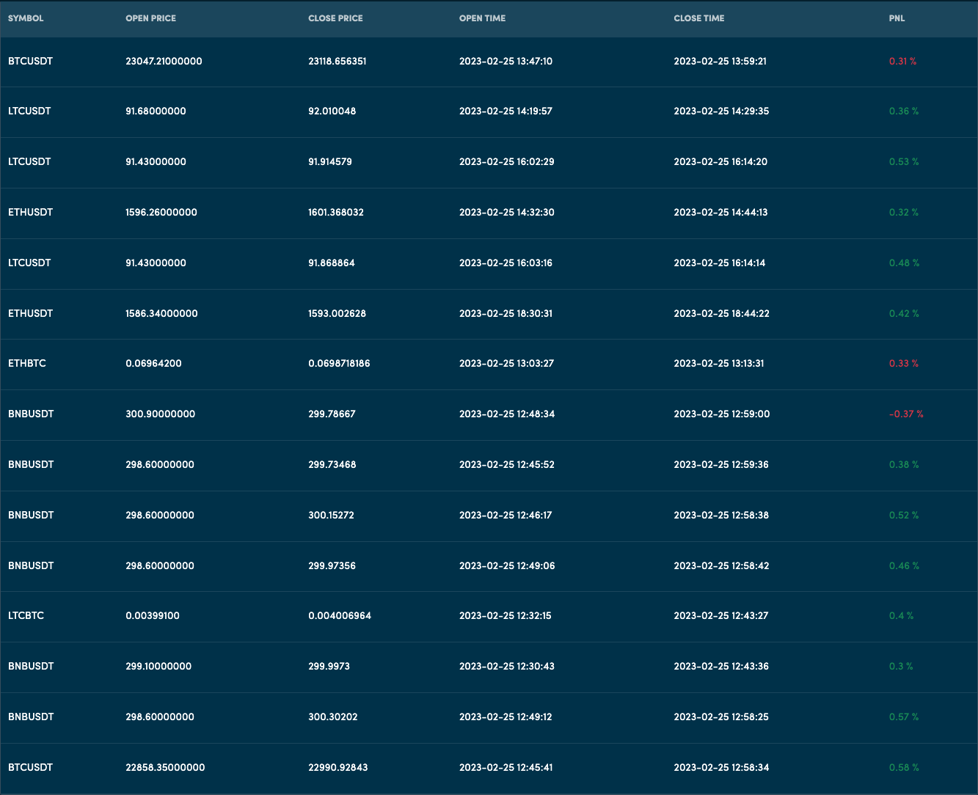Image resolution: width=978 pixels, height=795 pixels.
Task: Click close time 2023-02-25 14:44:13
Action: [x=720, y=212]
